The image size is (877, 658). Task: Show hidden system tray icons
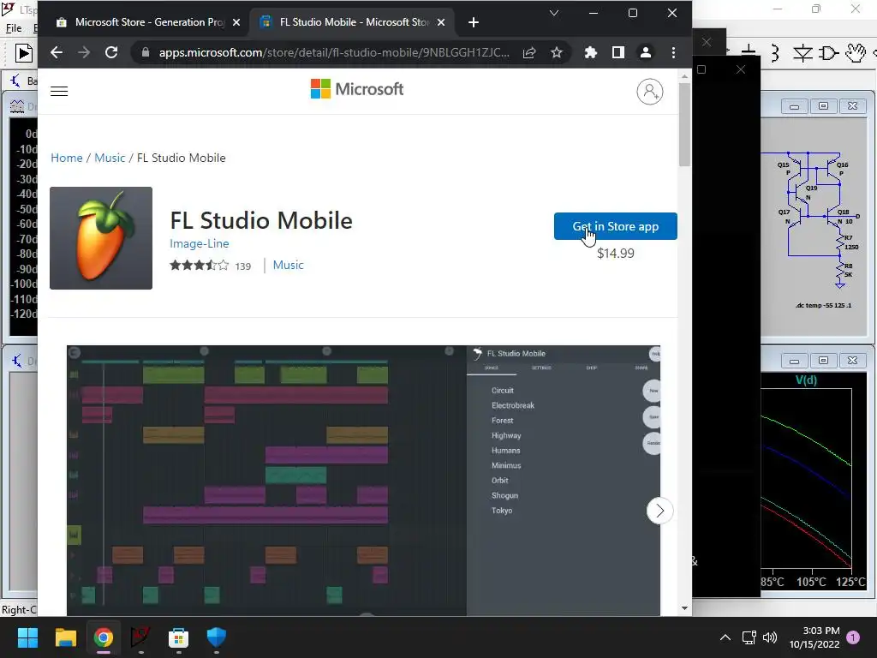pos(725,637)
